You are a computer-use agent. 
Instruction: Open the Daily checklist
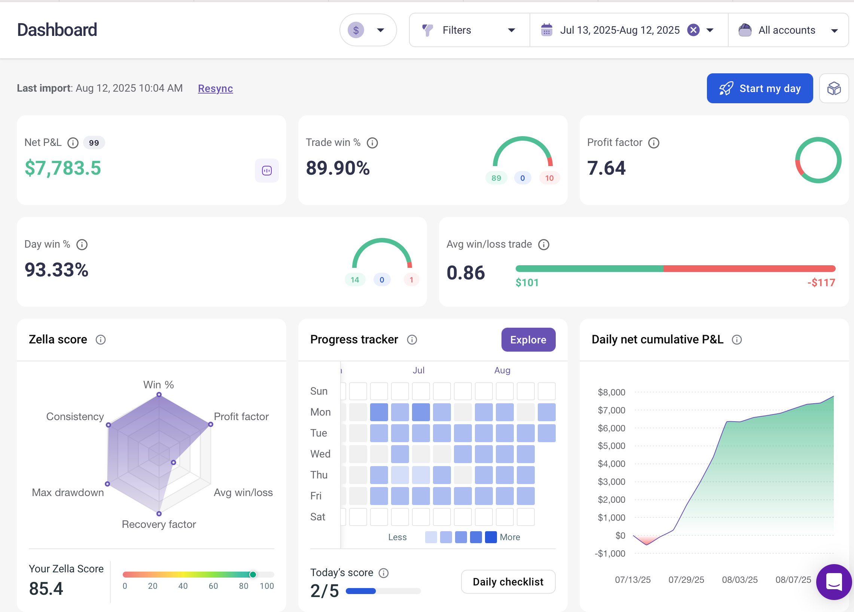pyautogui.click(x=507, y=582)
